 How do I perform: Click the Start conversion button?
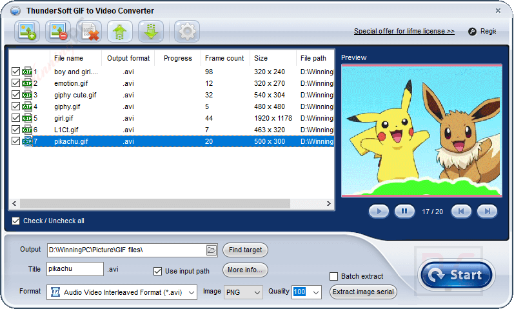pos(457,275)
